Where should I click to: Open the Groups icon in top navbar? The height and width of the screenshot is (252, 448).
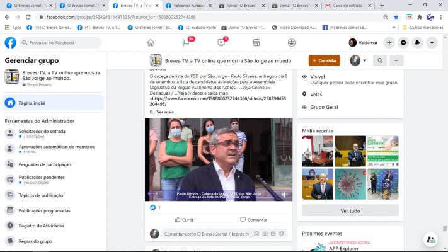(292, 43)
